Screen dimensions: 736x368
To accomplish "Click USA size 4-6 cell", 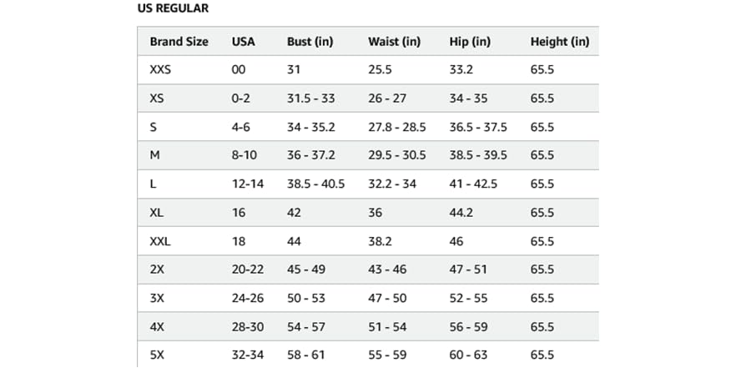I will coord(241,127).
